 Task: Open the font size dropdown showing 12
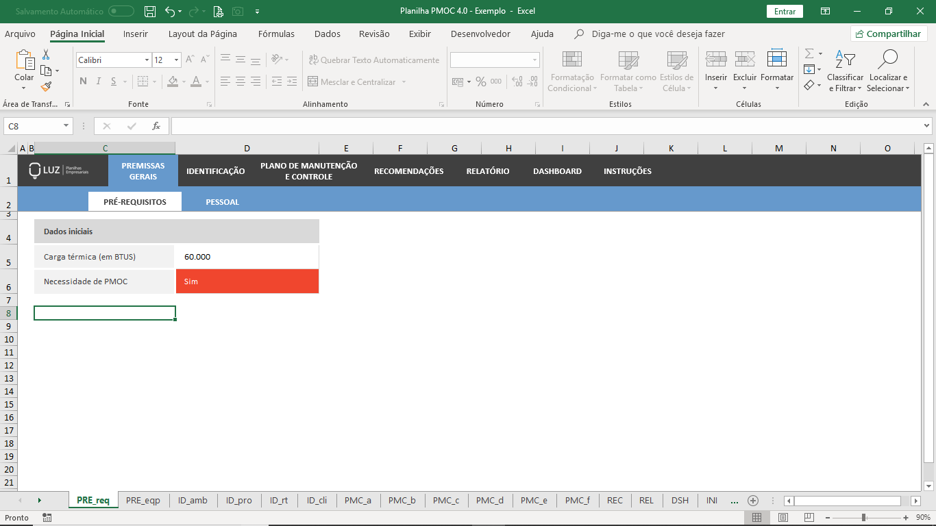pos(176,60)
